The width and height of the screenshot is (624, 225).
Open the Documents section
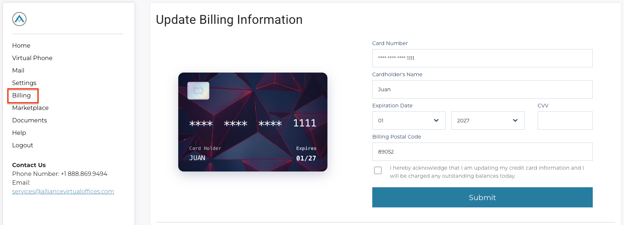[29, 120]
